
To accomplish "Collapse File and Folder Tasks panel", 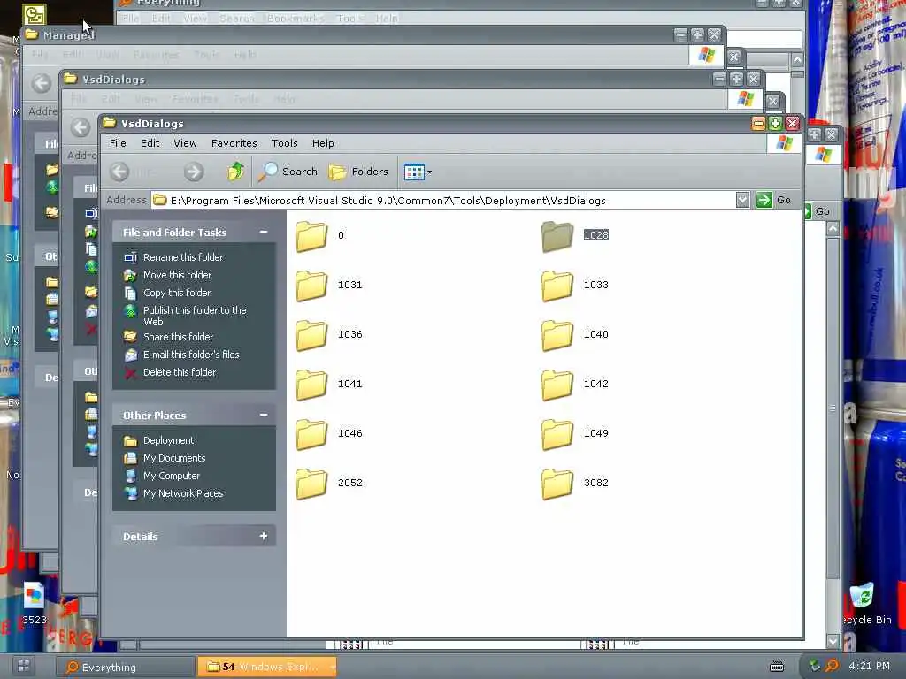I will (264, 233).
